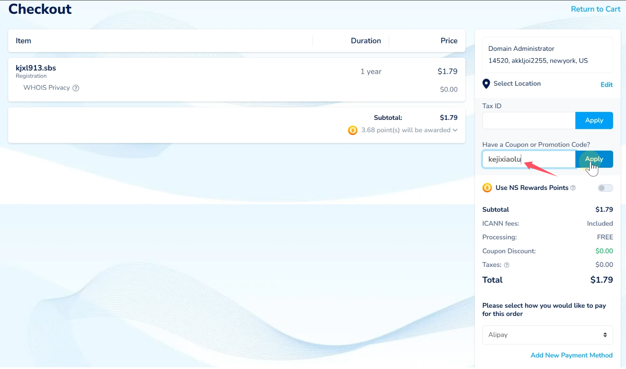Click the NS Rewards Points coin icon
626x369 pixels.
[x=487, y=188]
